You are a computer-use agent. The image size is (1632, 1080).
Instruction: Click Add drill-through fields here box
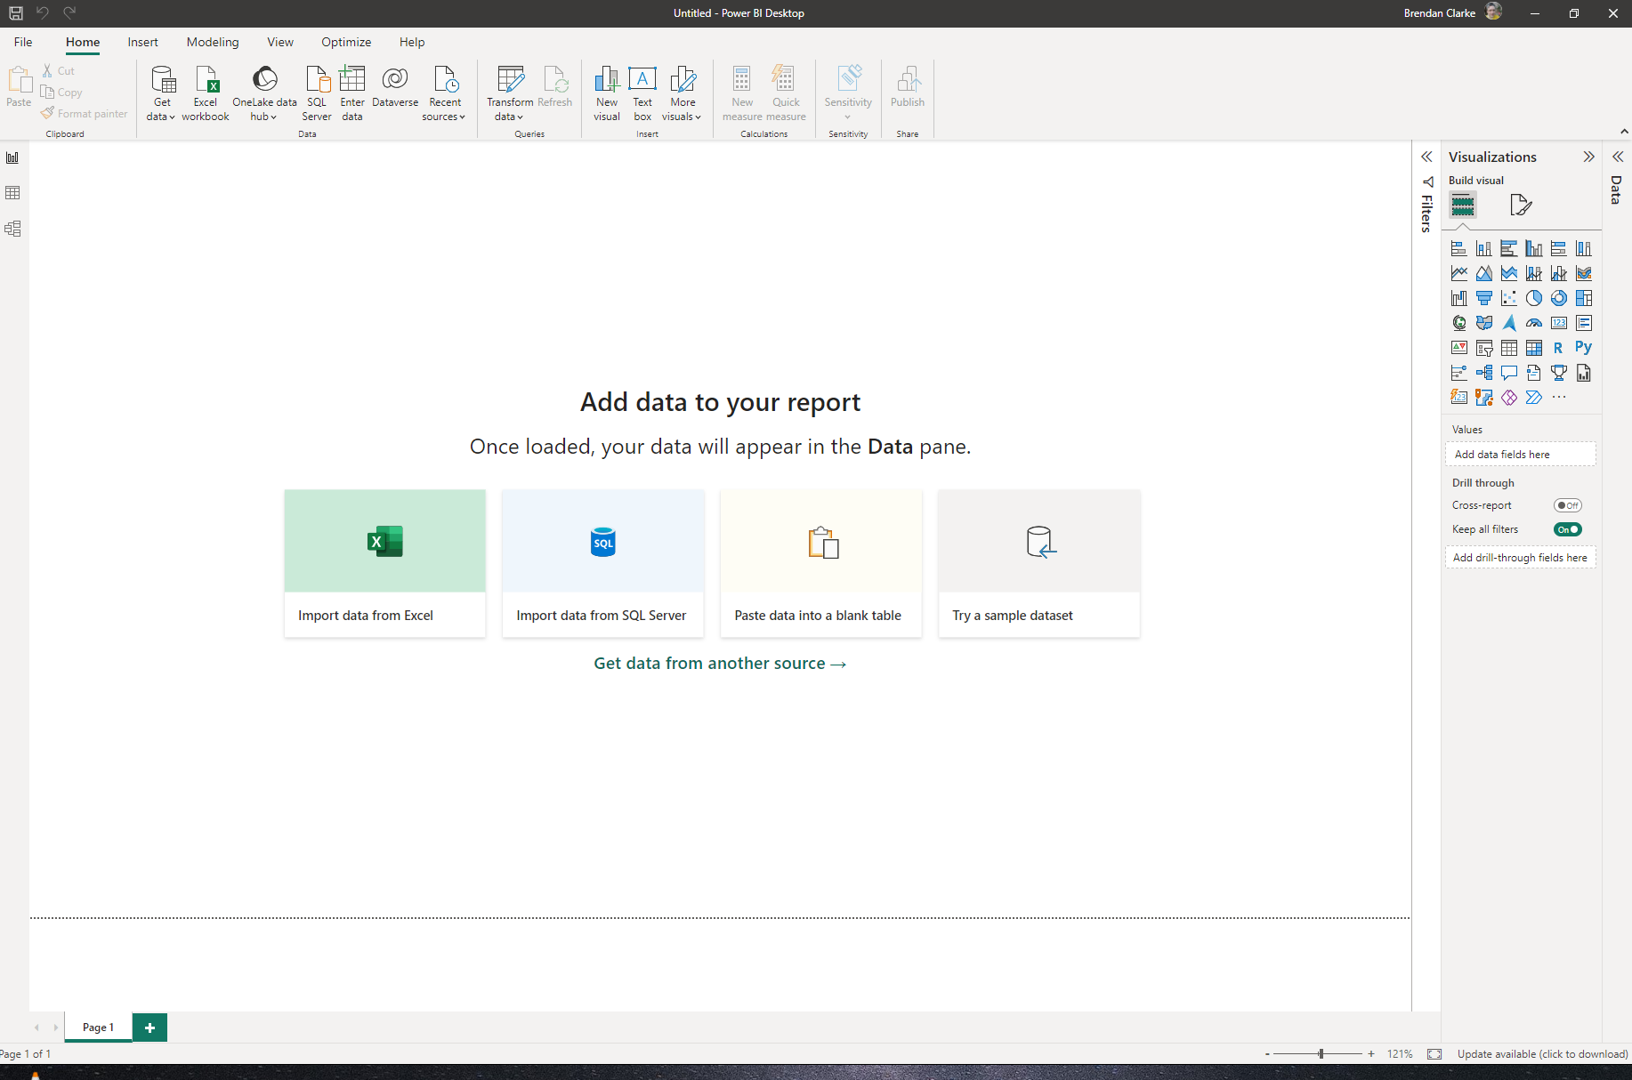(1521, 558)
